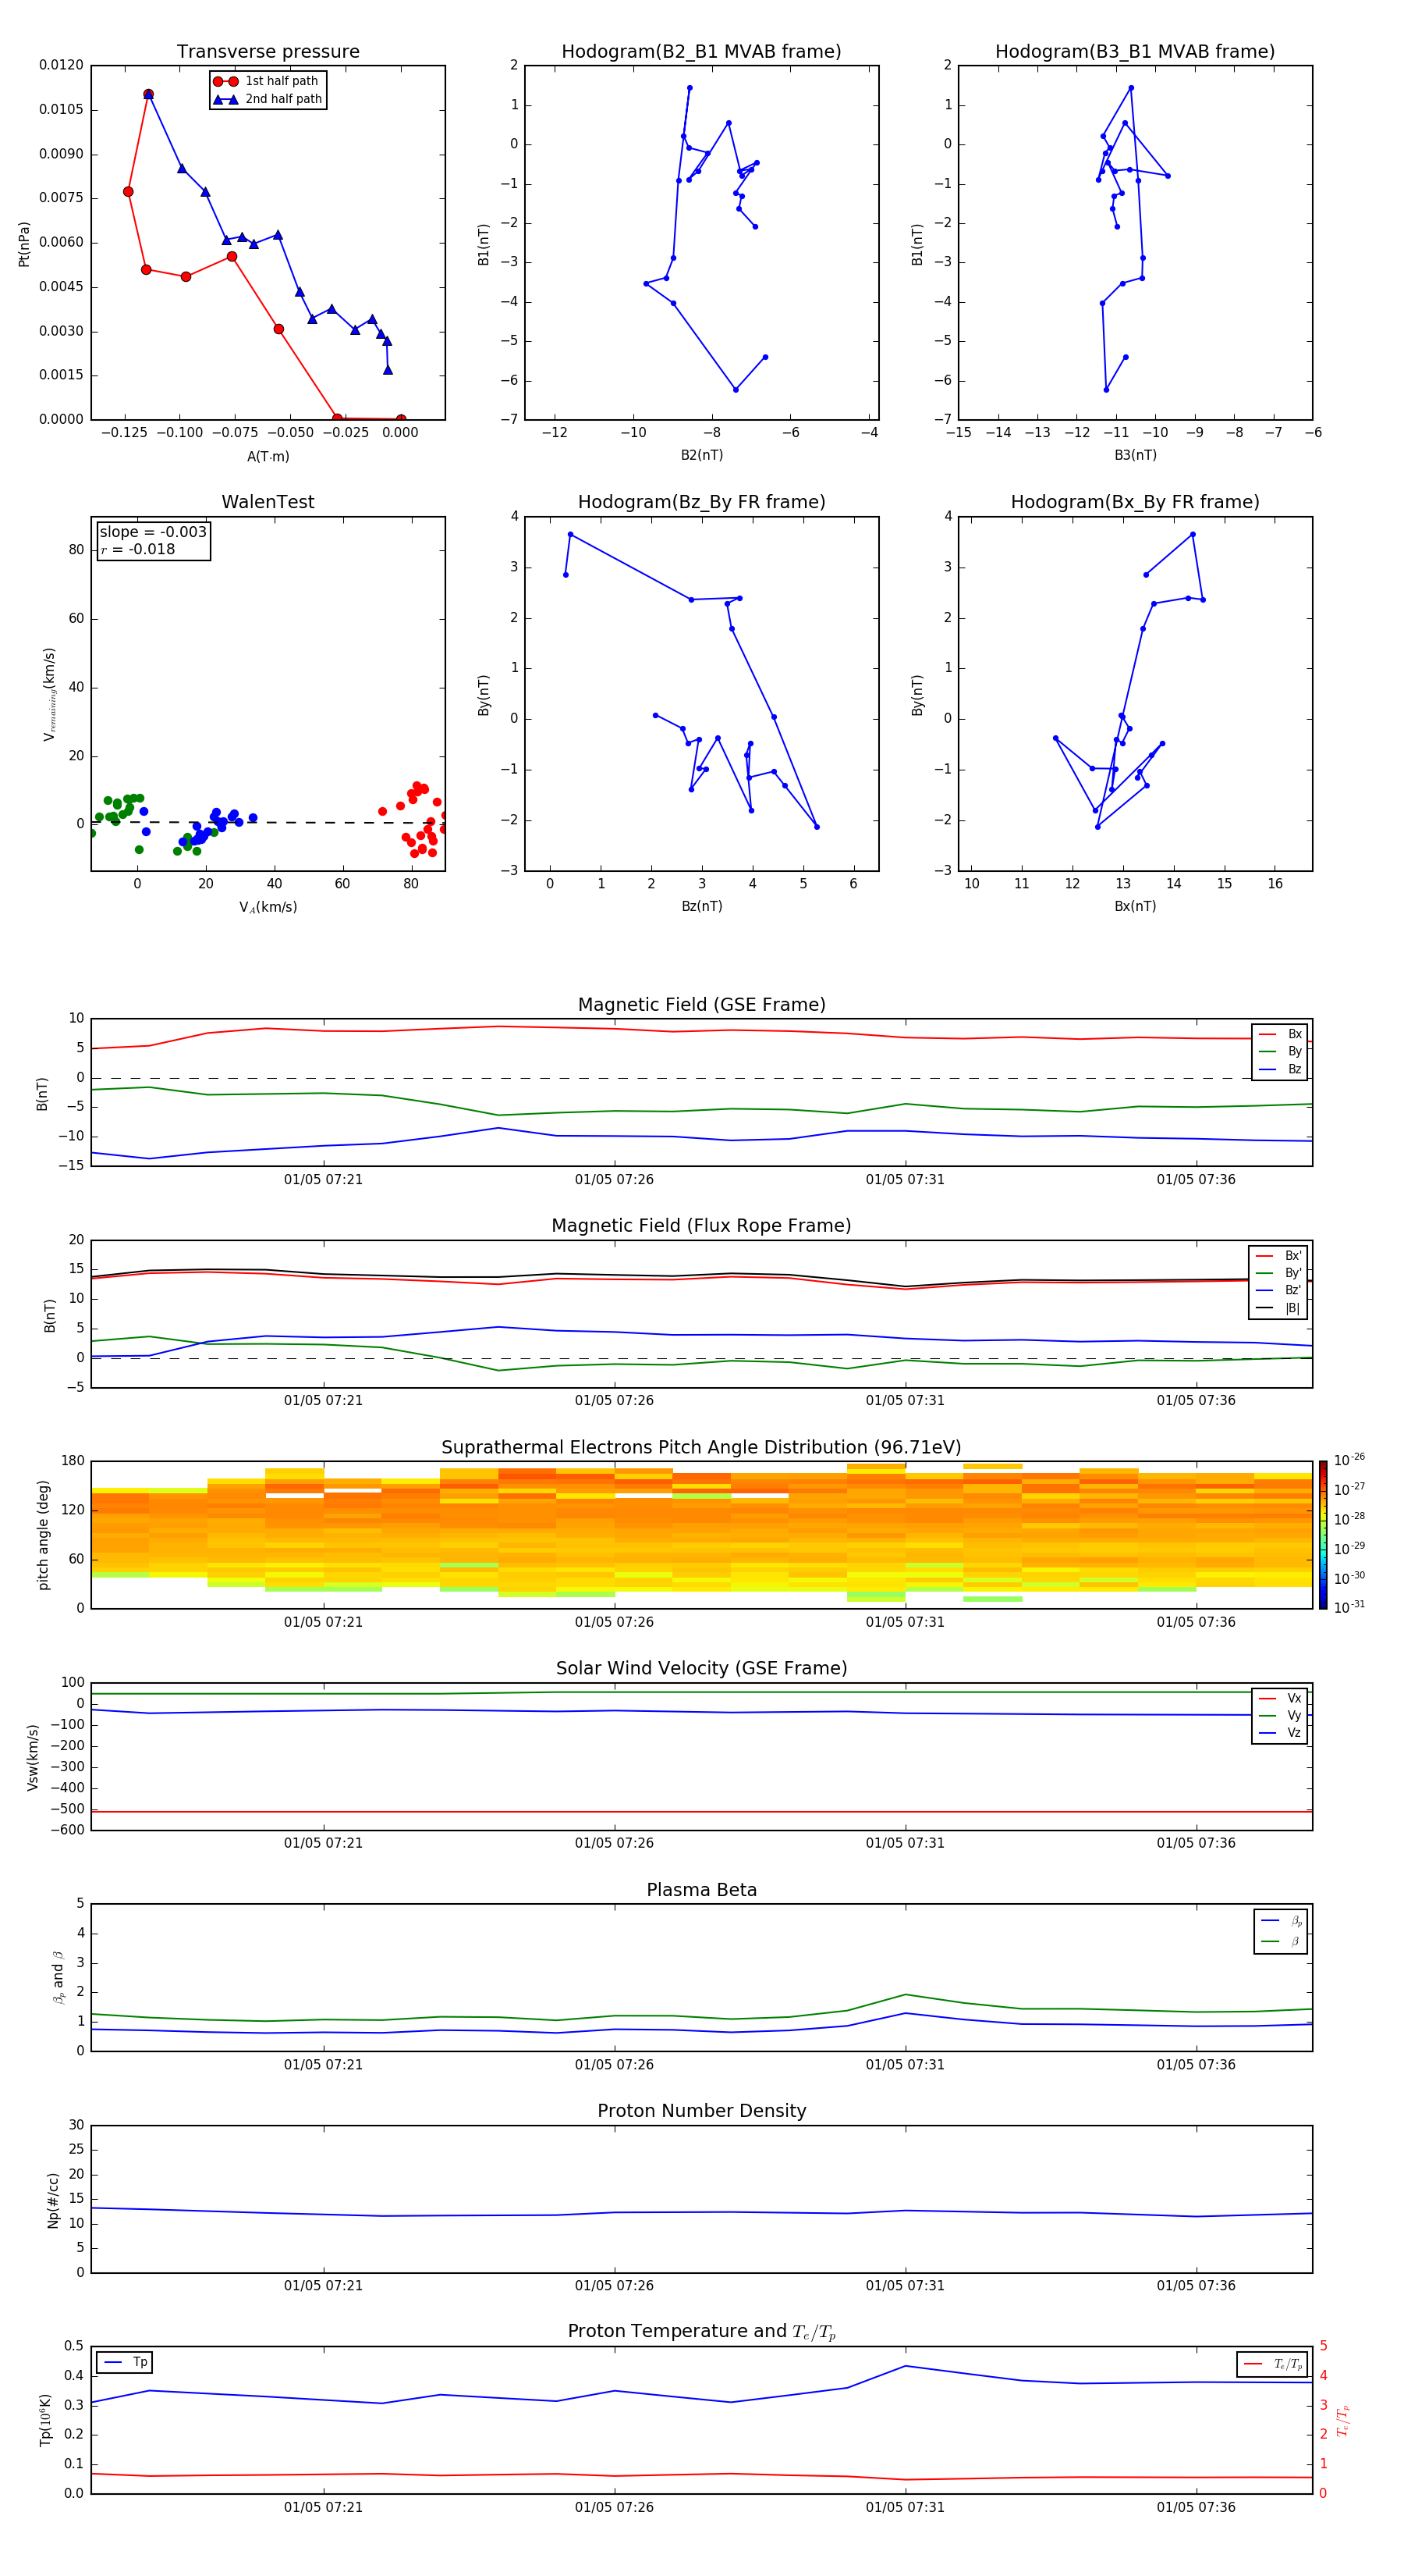Click the "Magnetic Field (Flux Rope Frame)" title
Screen dimensions: 1404x2576
tap(701, 1226)
